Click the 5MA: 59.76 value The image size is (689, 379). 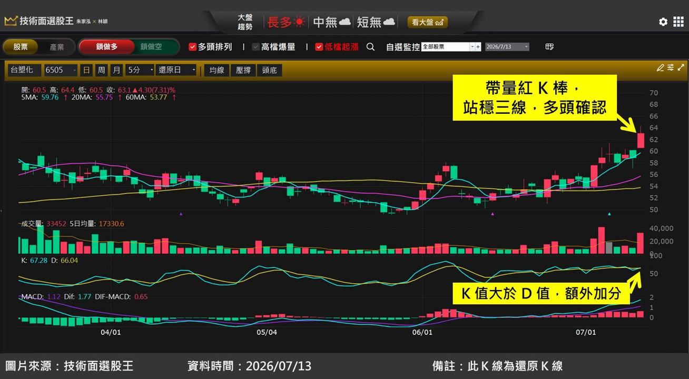(x=40, y=97)
